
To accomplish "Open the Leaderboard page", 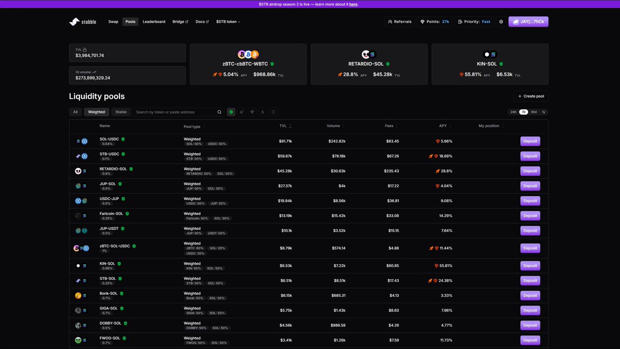I will 154,22.
